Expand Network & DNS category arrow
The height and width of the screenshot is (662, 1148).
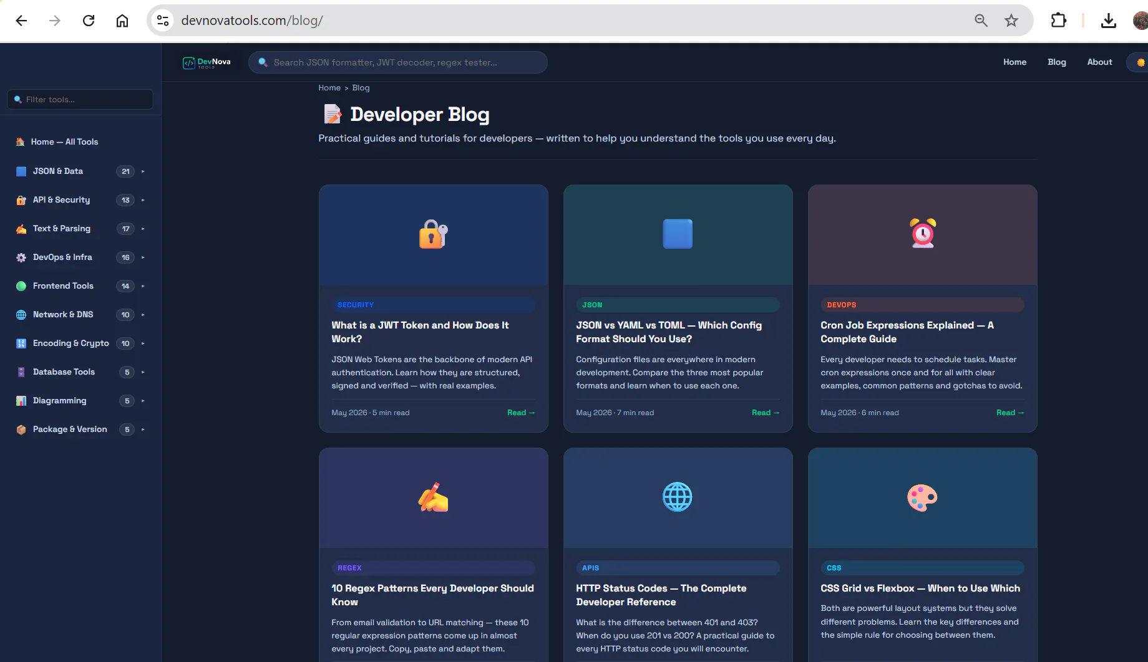143,315
